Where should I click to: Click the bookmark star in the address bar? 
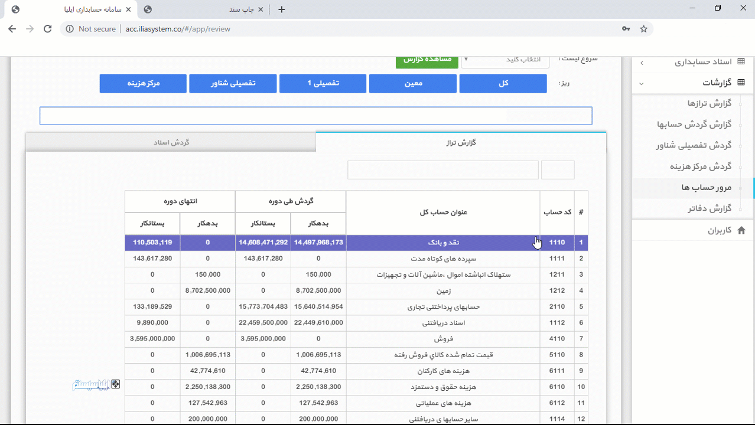pyautogui.click(x=644, y=28)
